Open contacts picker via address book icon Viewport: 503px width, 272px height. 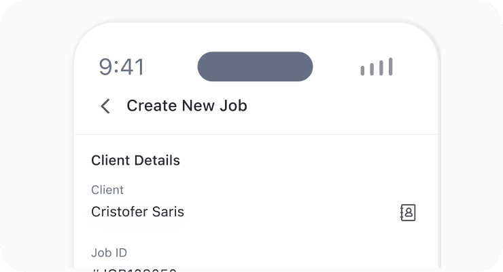[x=408, y=212]
